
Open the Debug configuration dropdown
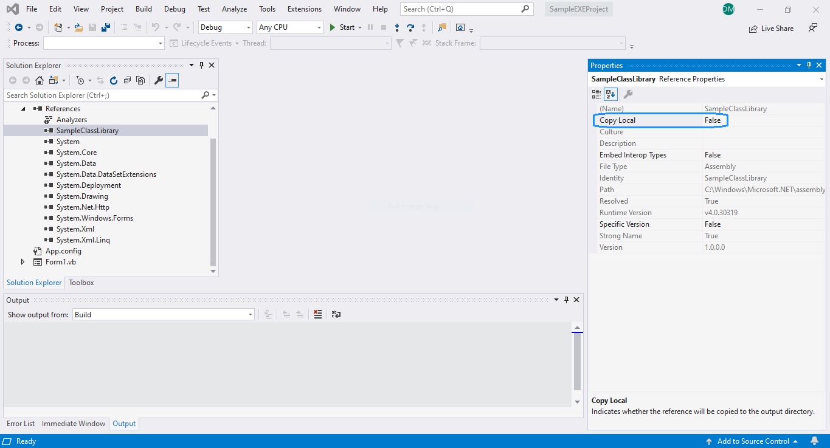click(225, 27)
